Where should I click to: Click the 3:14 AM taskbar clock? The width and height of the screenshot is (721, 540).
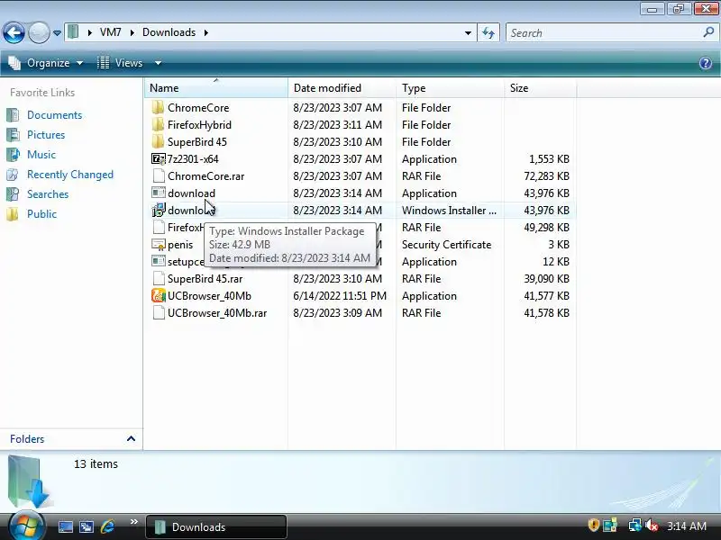[687, 526]
